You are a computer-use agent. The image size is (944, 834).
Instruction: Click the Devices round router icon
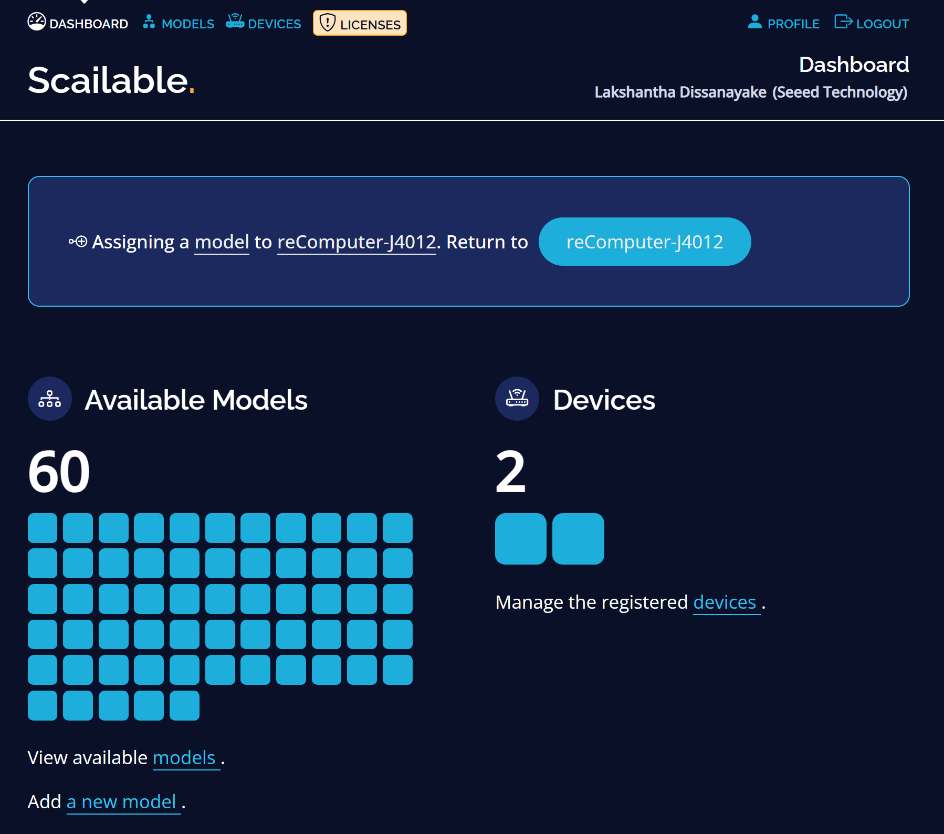[x=517, y=399]
